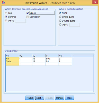99x103 pixels.
Task: Enable the Semicolon delimiter checkbox
Action: 28,17
